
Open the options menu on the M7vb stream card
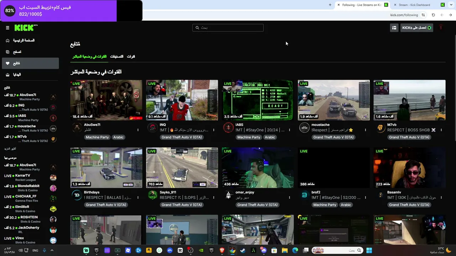441,130
